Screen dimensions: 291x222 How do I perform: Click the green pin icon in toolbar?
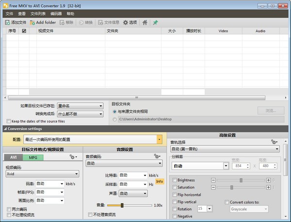click(x=156, y=22)
